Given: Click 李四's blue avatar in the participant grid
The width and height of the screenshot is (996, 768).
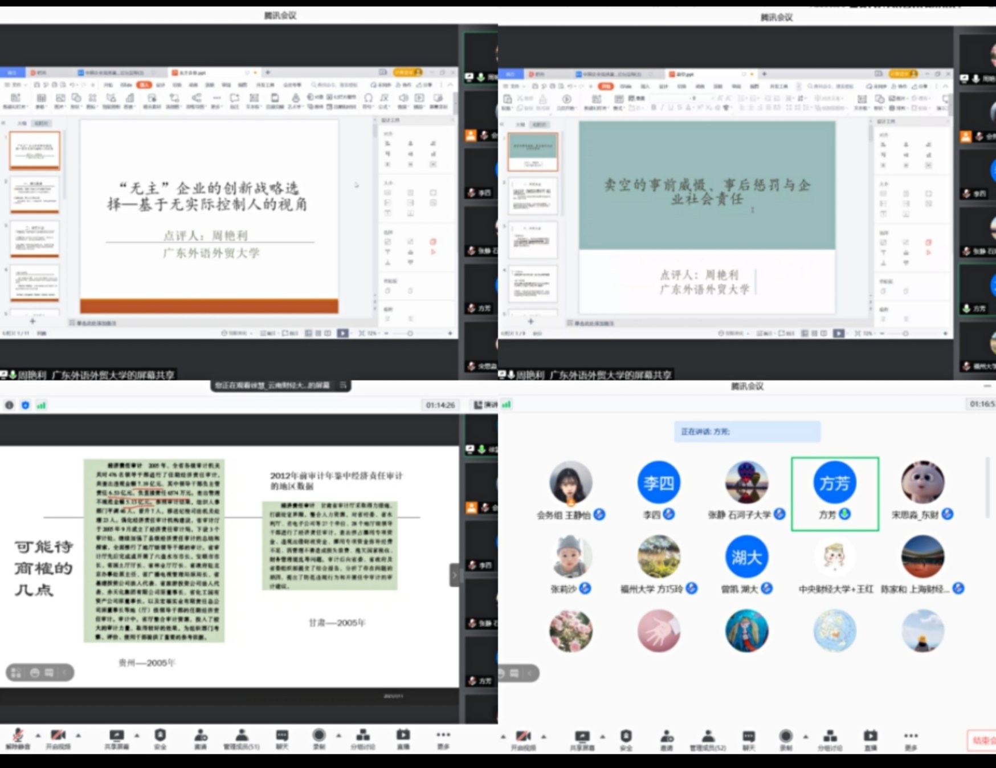Looking at the screenshot, I should click(658, 483).
